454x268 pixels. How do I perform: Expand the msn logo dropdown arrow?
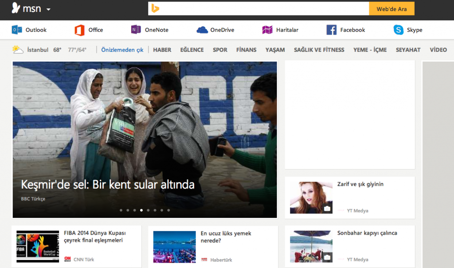point(48,8)
